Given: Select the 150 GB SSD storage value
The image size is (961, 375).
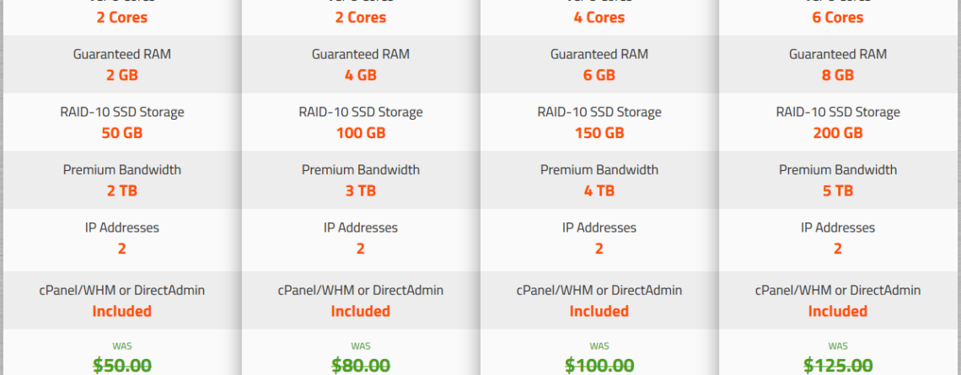Looking at the screenshot, I should click(x=599, y=133).
